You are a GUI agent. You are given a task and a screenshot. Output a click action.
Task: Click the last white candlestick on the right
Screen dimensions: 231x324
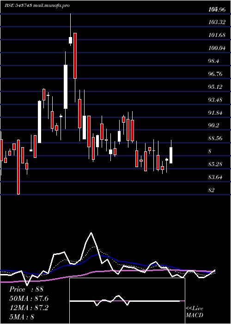tap(171, 155)
